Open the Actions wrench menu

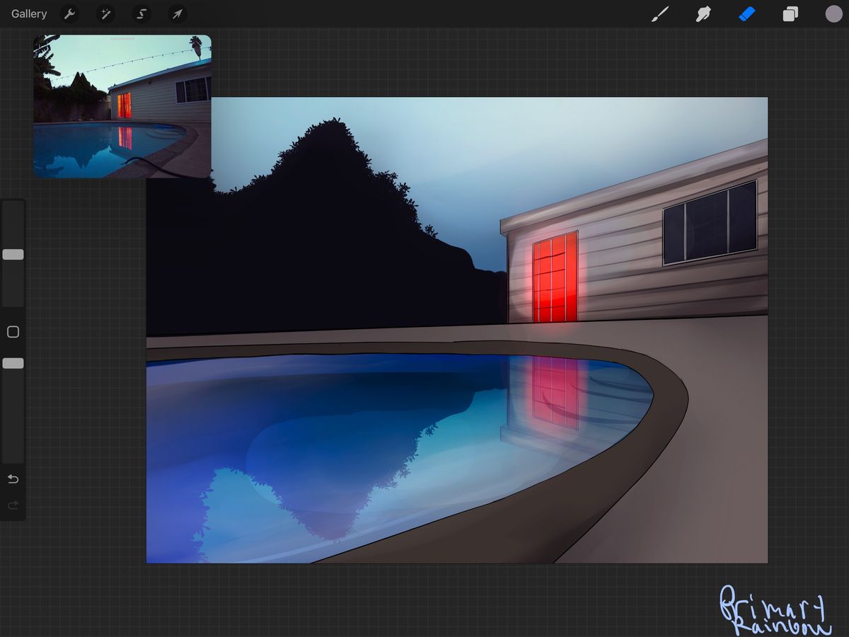pos(69,13)
